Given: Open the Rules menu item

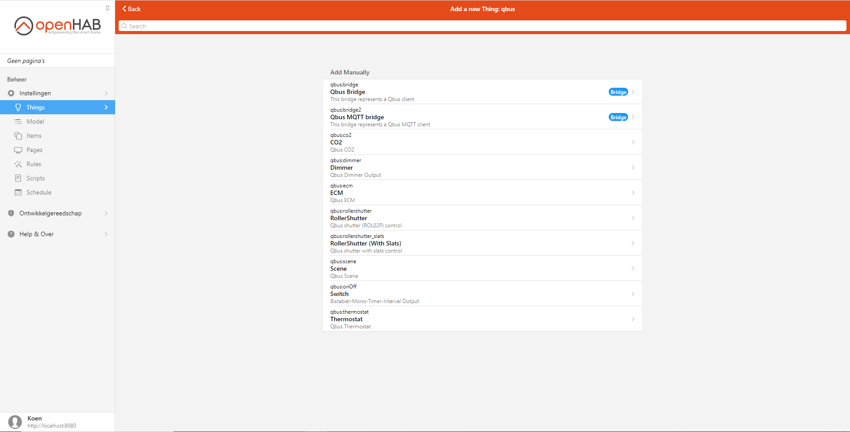Looking at the screenshot, I should [58, 164].
